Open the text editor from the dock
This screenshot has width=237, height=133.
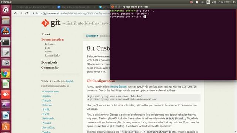(x=6, y=52)
